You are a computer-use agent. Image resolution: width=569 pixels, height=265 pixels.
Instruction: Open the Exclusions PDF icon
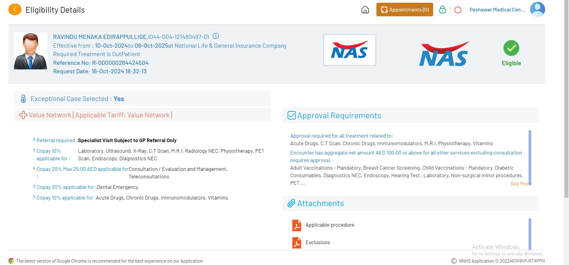click(297, 243)
